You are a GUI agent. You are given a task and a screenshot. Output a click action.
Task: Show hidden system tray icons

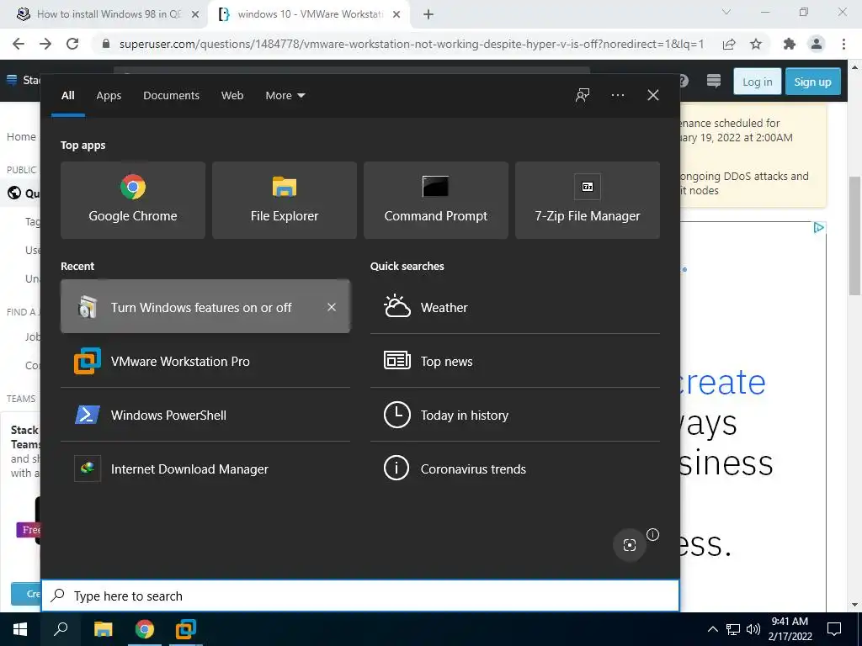tap(712, 629)
